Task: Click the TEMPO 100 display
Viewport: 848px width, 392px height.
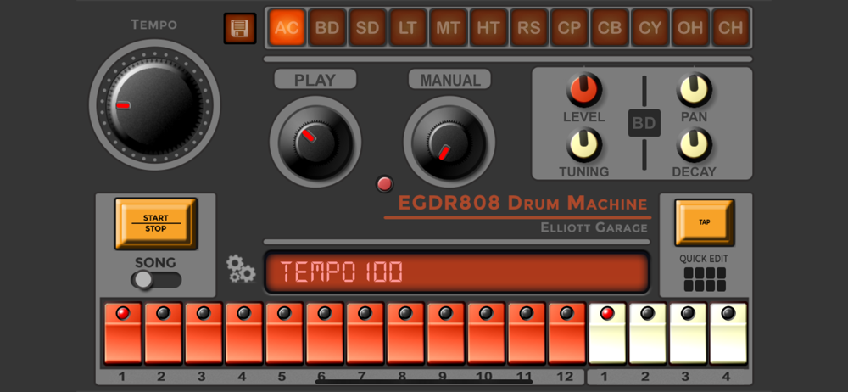Action: coord(456,272)
